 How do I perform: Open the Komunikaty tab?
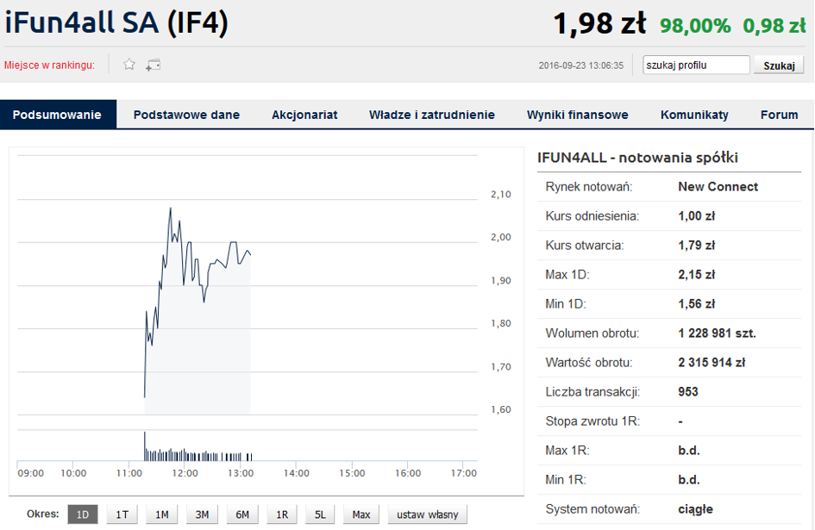(x=694, y=115)
